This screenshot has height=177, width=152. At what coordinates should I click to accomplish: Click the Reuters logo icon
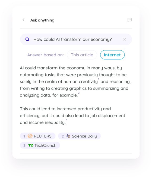[x=30, y=136]
